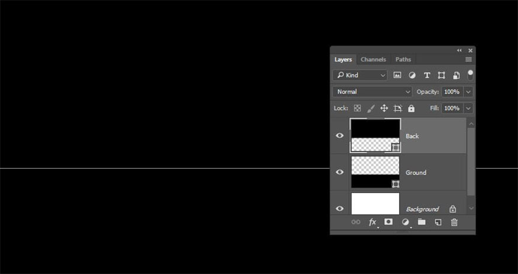Hide the Back layer

[x=340, y=136]
